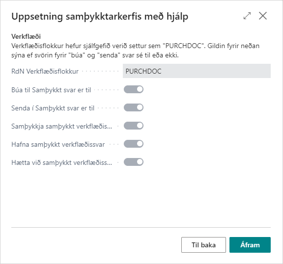The height and width of the screenshot is (264, 283).
Task: Click the Hafna samþykkt verkflæðissvar label
Action: 58,145
